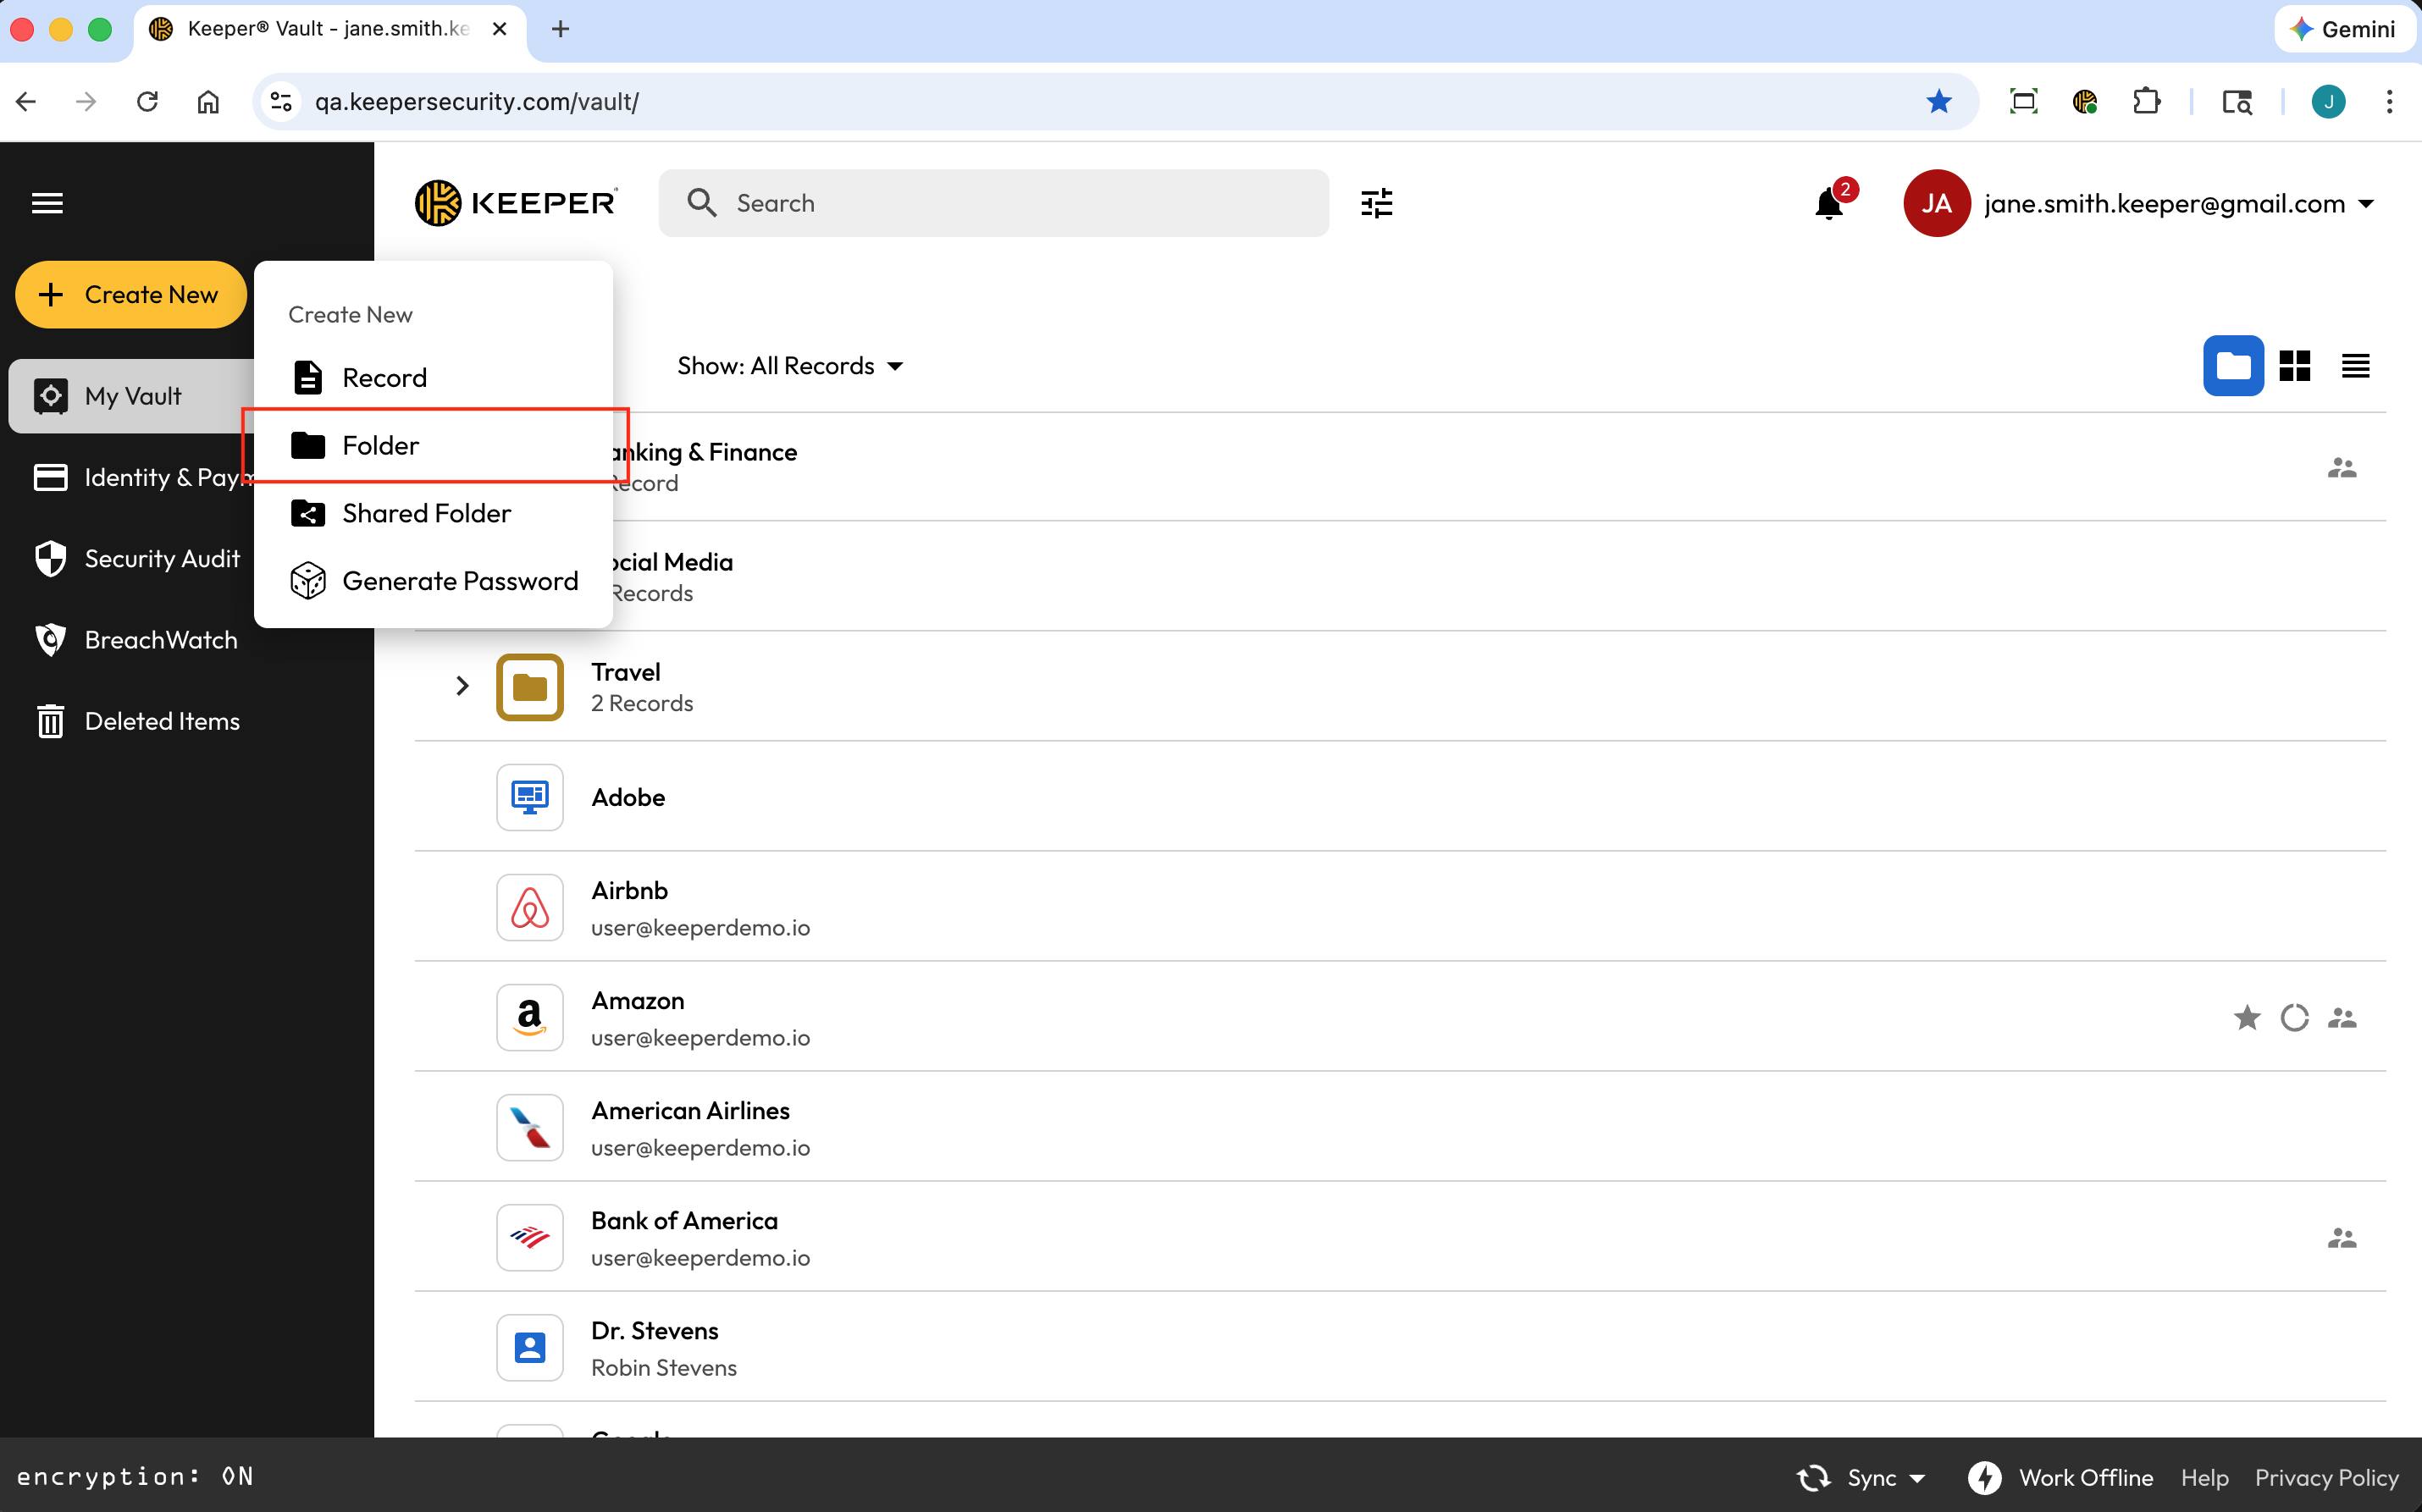
Task: Click shared users icon on Bank of America
Action: [x=2341, y=1238]
